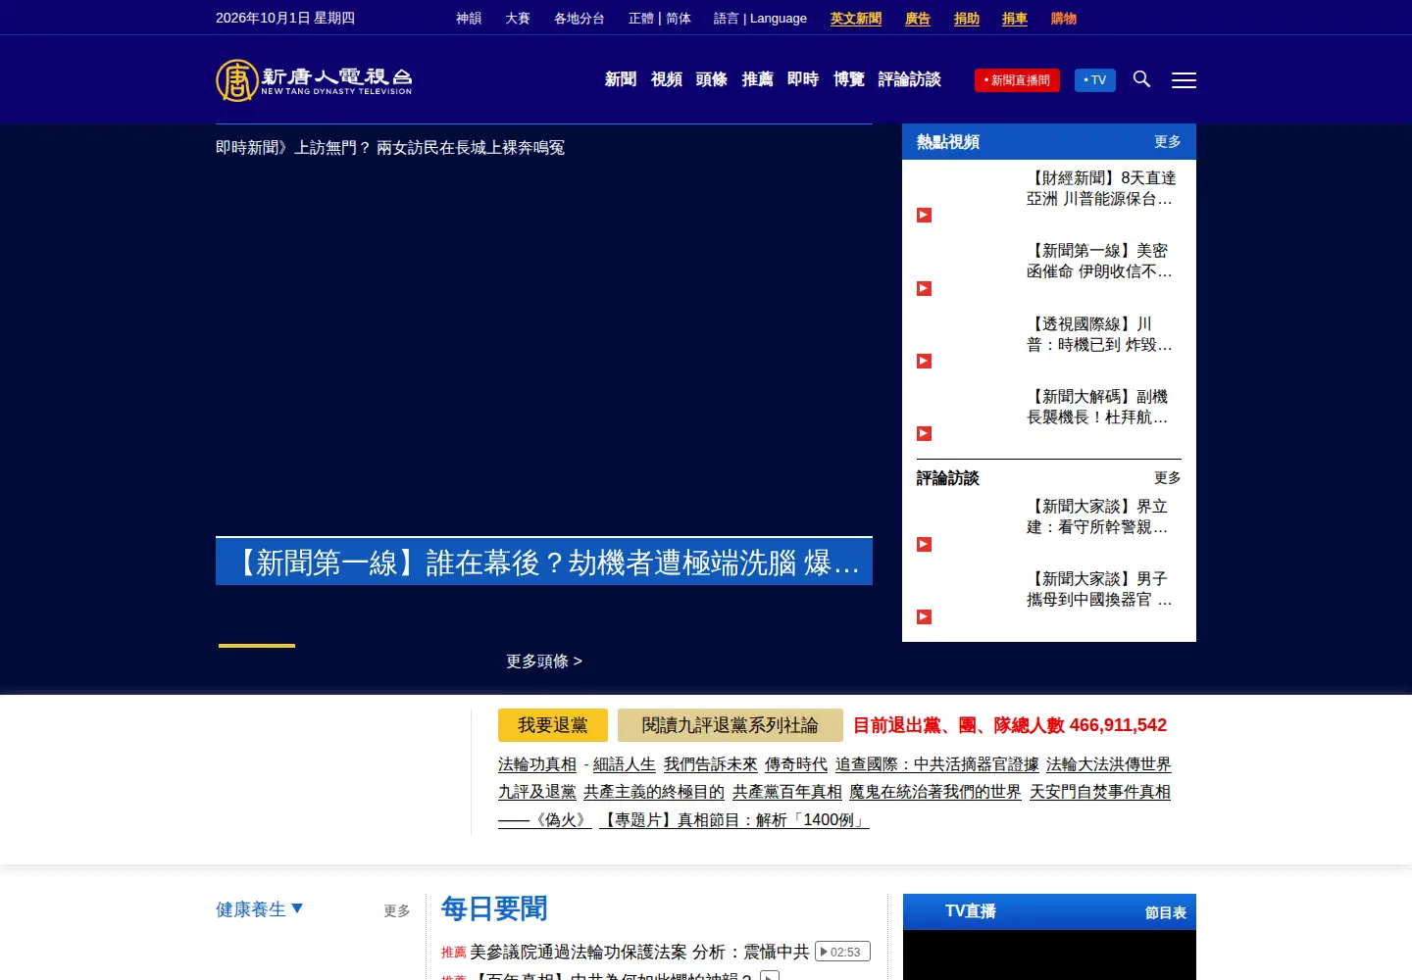Select 視頻 in main navigation

pos(667,79)
